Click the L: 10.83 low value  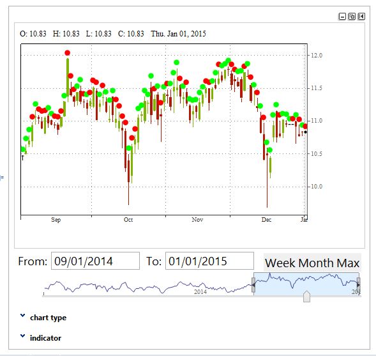99,34
